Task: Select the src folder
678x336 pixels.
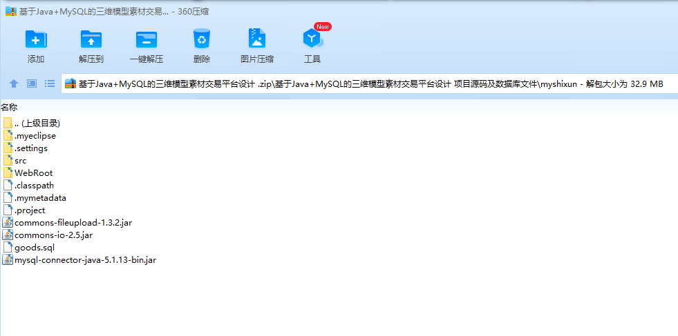Action: pos(15,161)
